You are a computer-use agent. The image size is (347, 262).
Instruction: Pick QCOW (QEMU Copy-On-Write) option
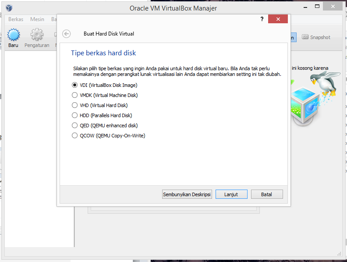109,136
